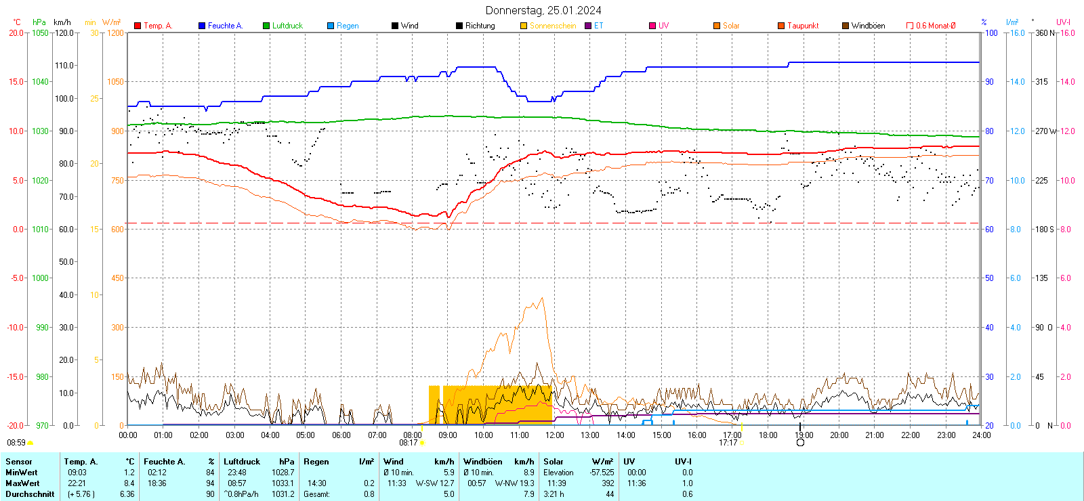Click the orange Solar legend square
Viewport: 1084px width, 501px height.
717,26
